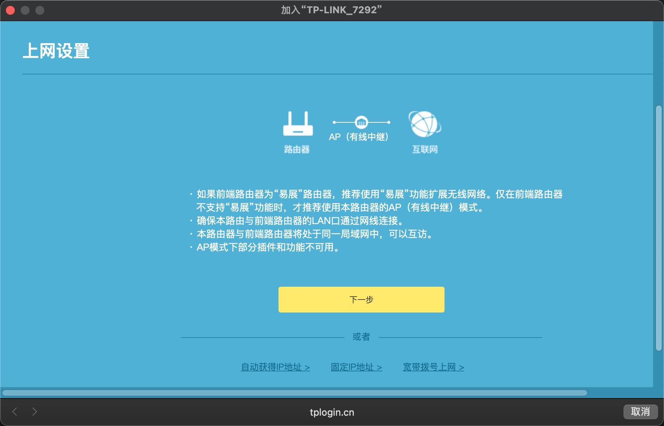Click the forward navigation chevron
The image size is (664, 426).
34,412
